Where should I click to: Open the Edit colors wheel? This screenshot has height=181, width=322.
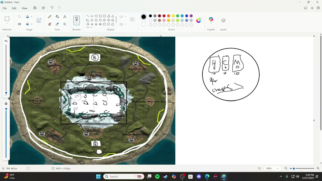(199, 20)
